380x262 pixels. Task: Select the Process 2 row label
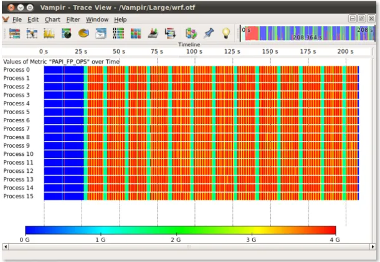(16, 87)
